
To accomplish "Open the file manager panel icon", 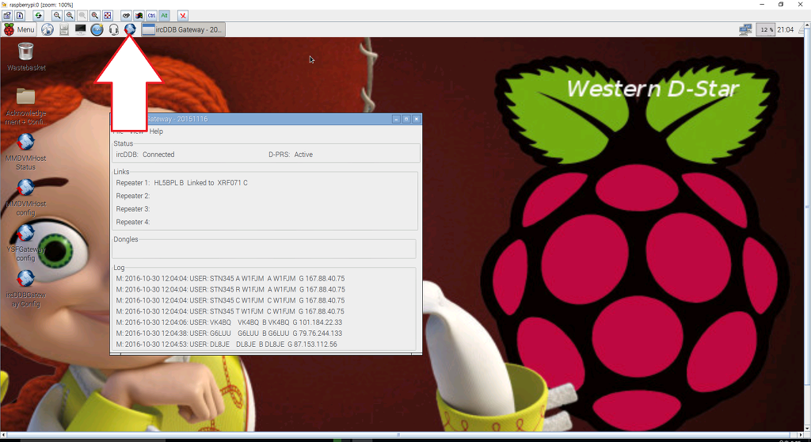I will point(64,29).
